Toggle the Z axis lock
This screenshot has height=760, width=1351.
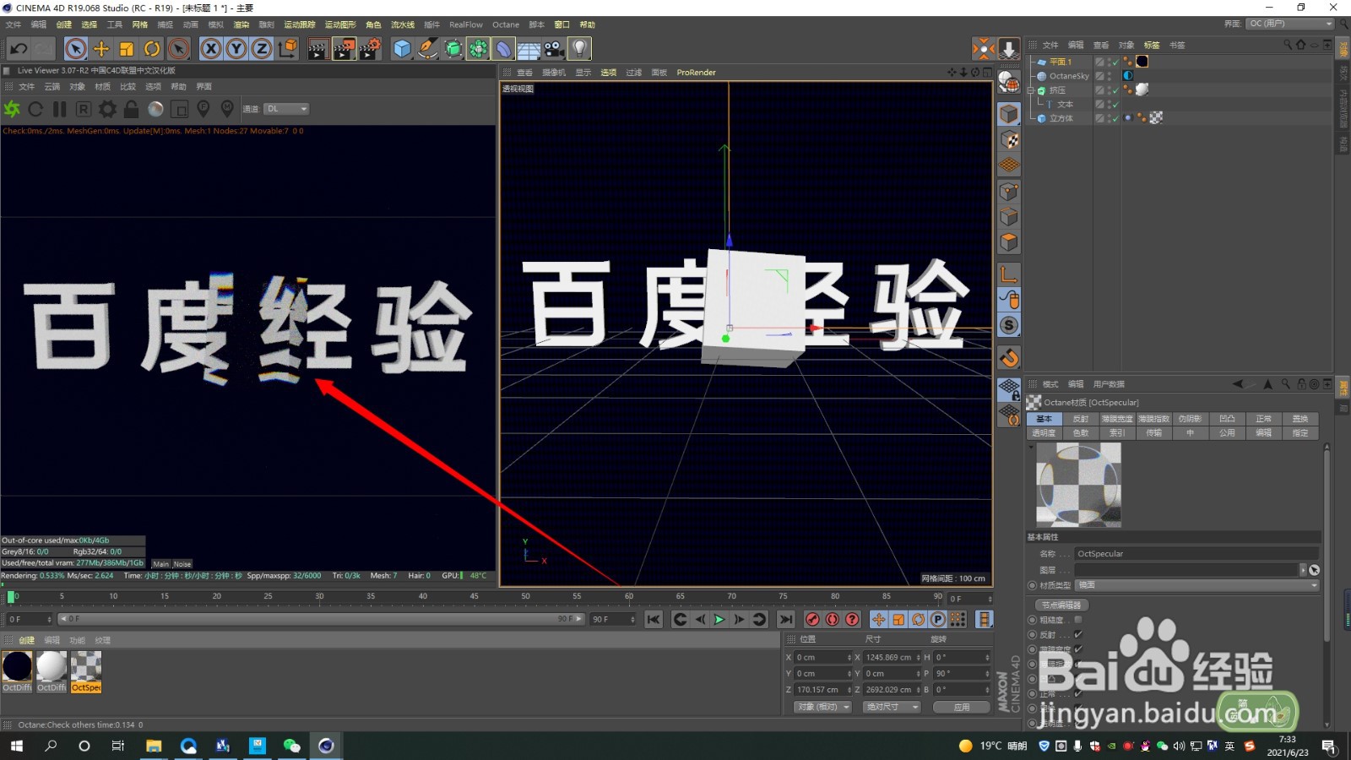262,48
